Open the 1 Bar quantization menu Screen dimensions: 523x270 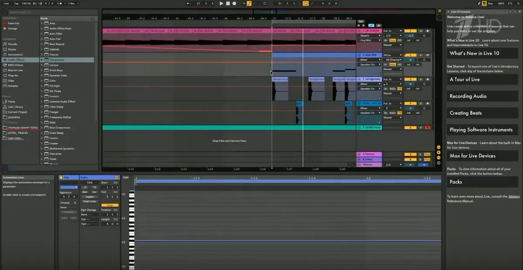pyautogui.click(x=73, y=3)
